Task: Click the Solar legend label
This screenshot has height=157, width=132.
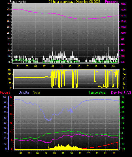Action: 37,93
